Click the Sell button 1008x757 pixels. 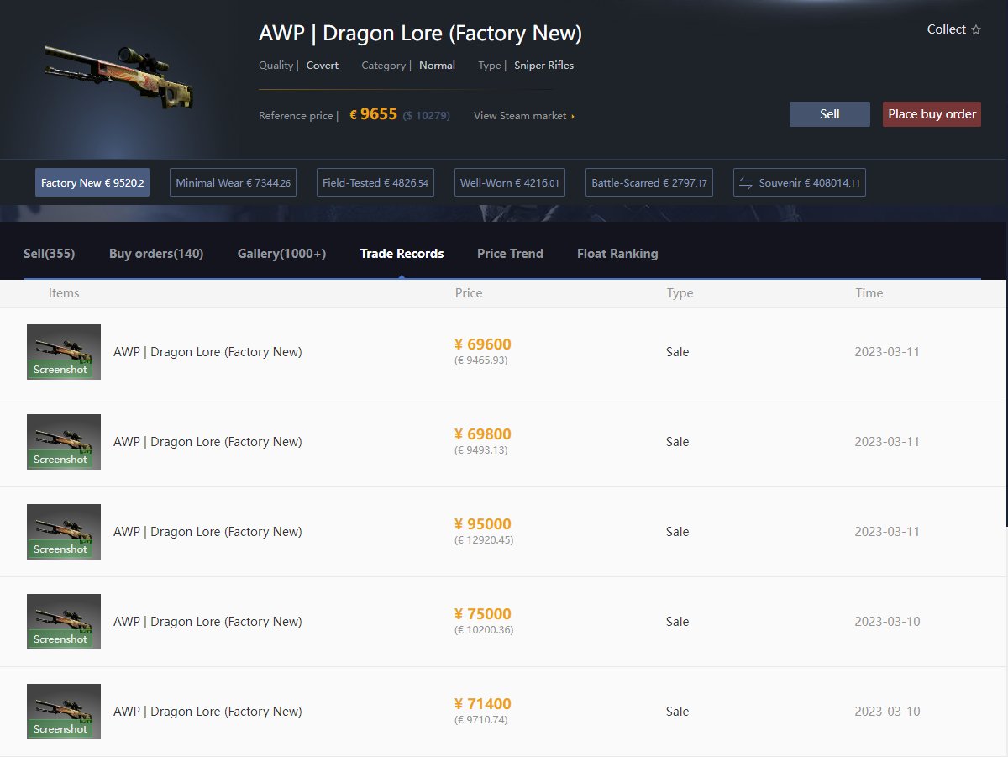coord(829,114)
